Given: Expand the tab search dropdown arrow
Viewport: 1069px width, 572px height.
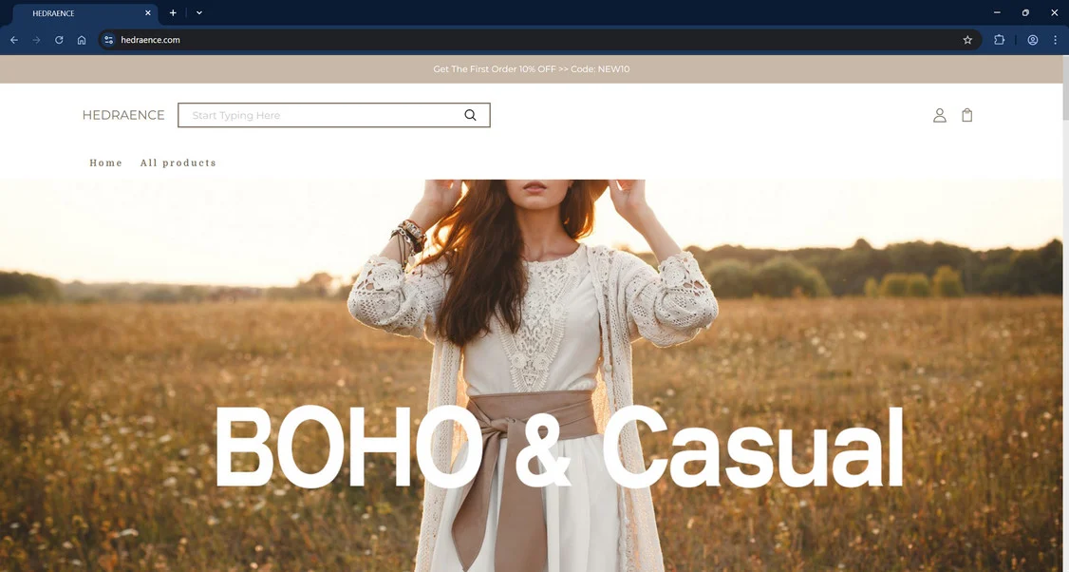Looking at the screenshot, I should pyautogui.click(x=199, y=13).
